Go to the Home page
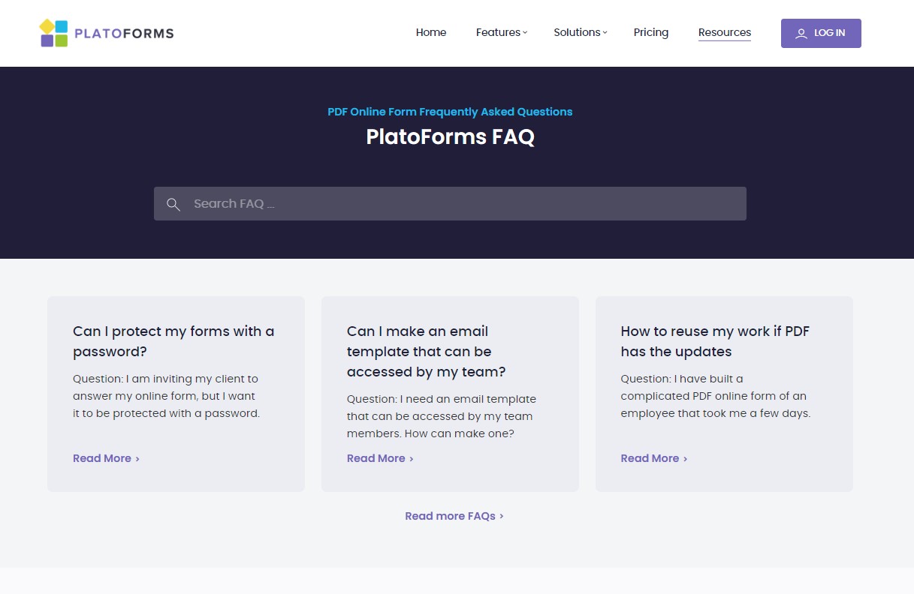This screenshot has height=594, width=914. pyautogui.click(x=431, y=32)
